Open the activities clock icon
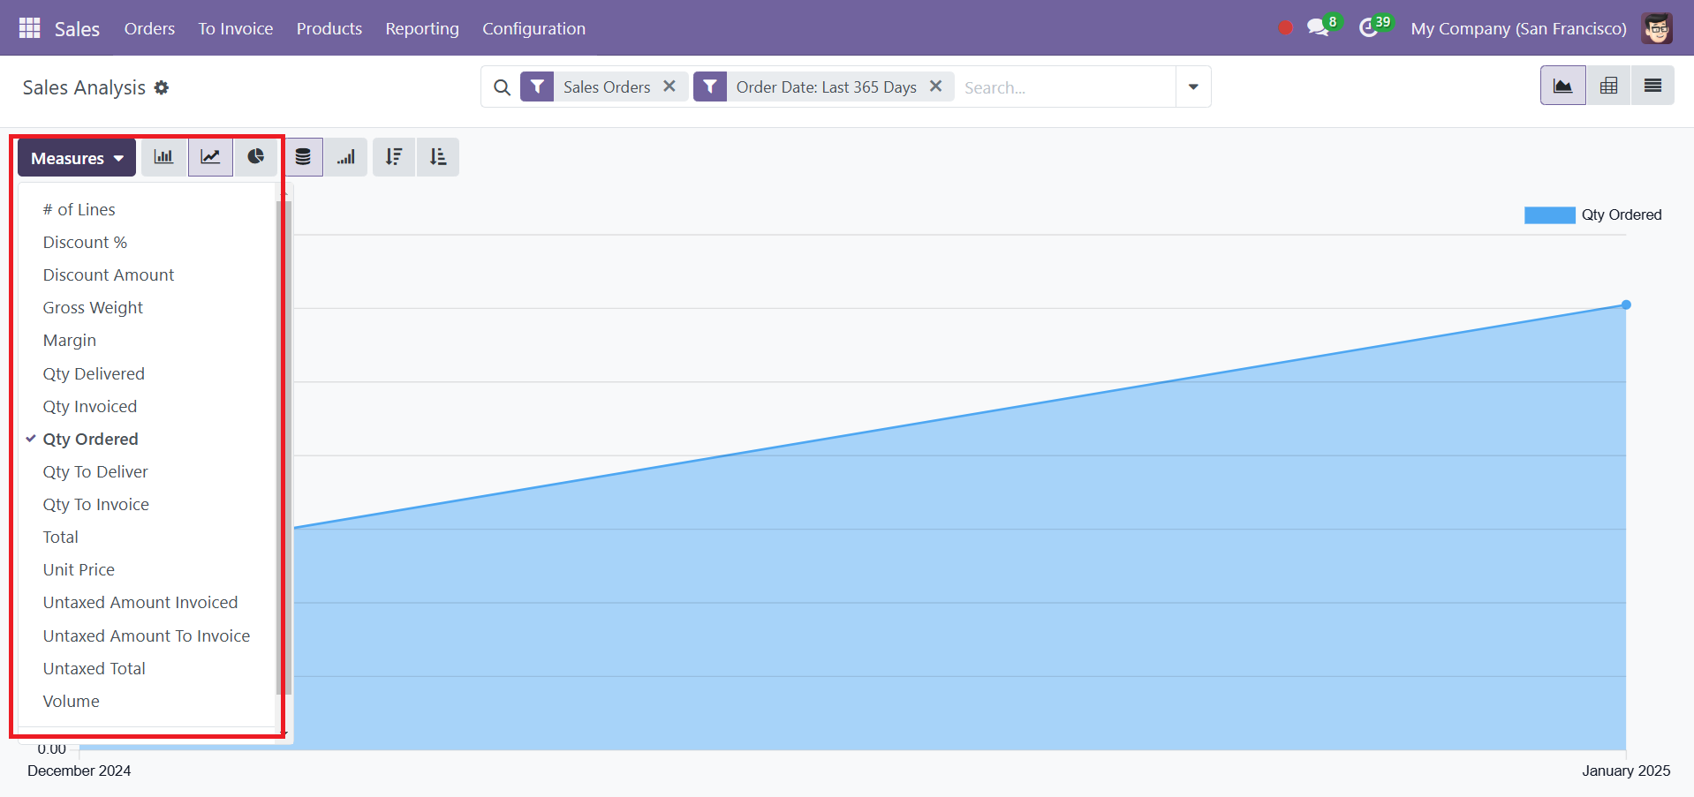1694x797 pixels. tap(1369, 28)
